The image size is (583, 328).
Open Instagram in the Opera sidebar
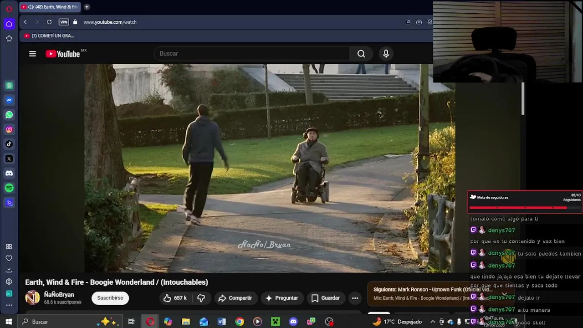[9, 129]
